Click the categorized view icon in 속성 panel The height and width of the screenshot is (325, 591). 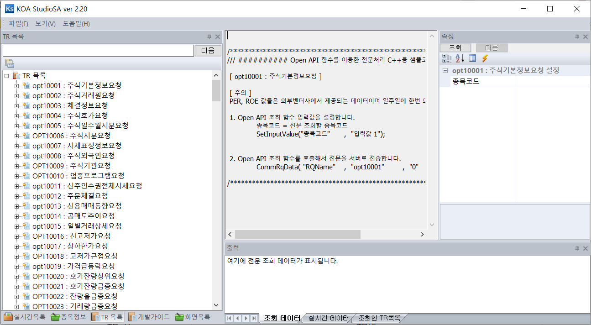[446, 58]
